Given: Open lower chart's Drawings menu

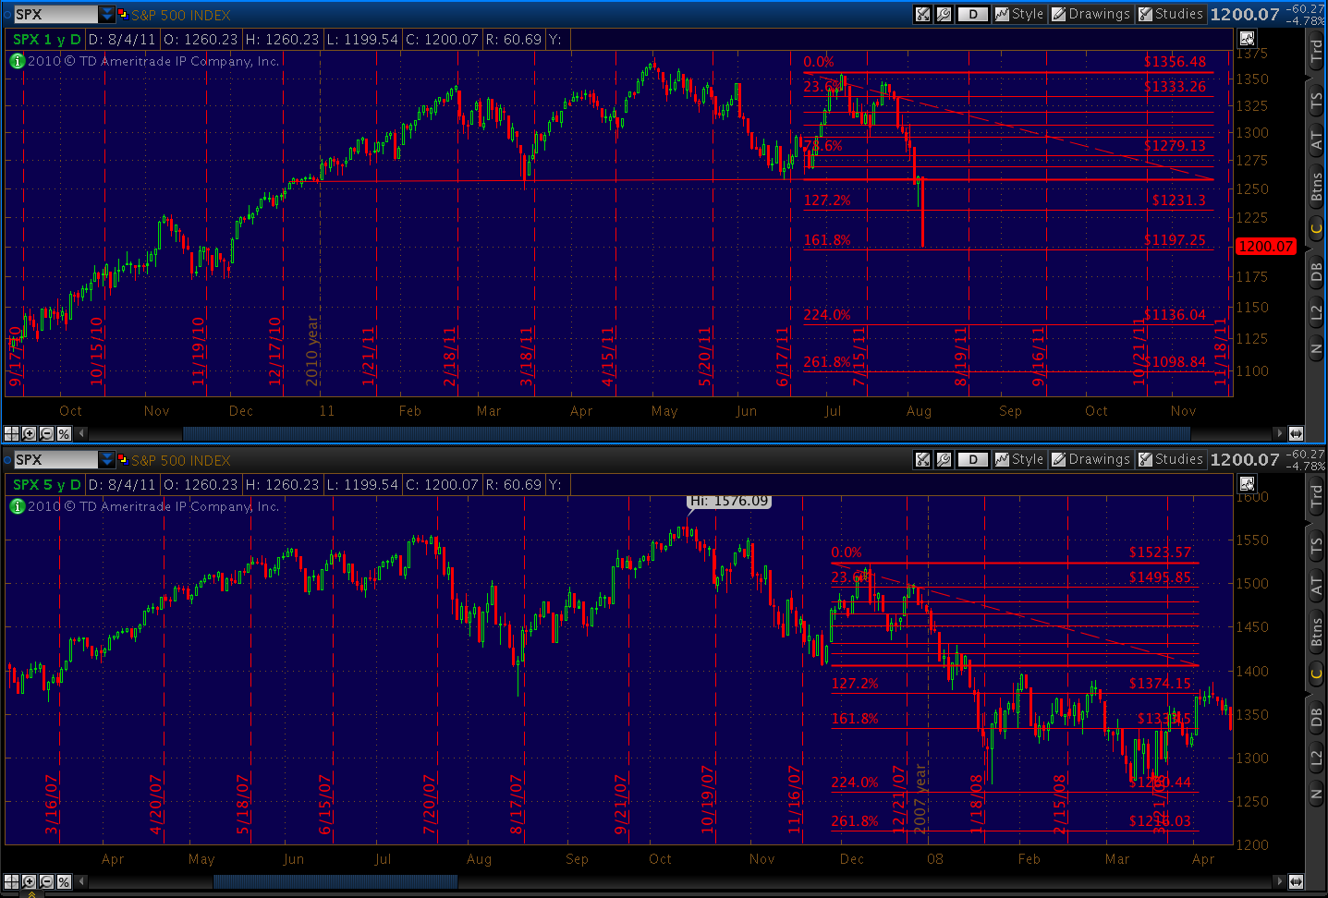Looking at the screenshot, I should coord(1090,459).
